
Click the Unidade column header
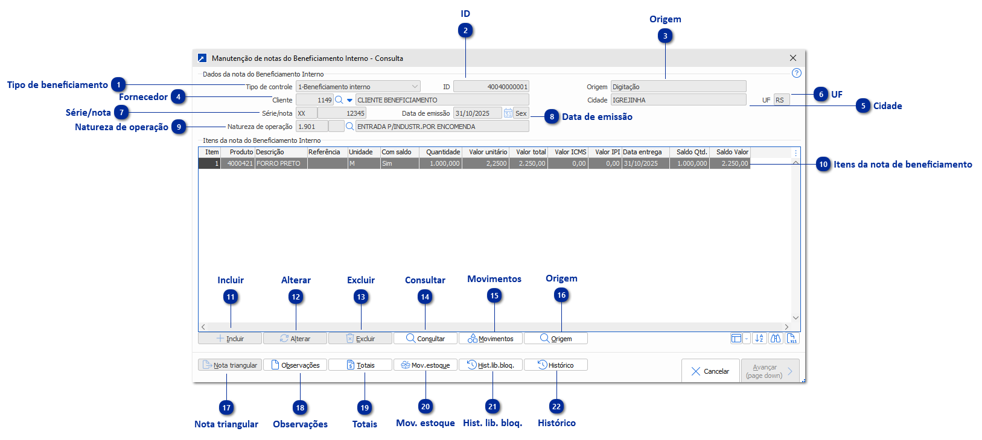364,152
